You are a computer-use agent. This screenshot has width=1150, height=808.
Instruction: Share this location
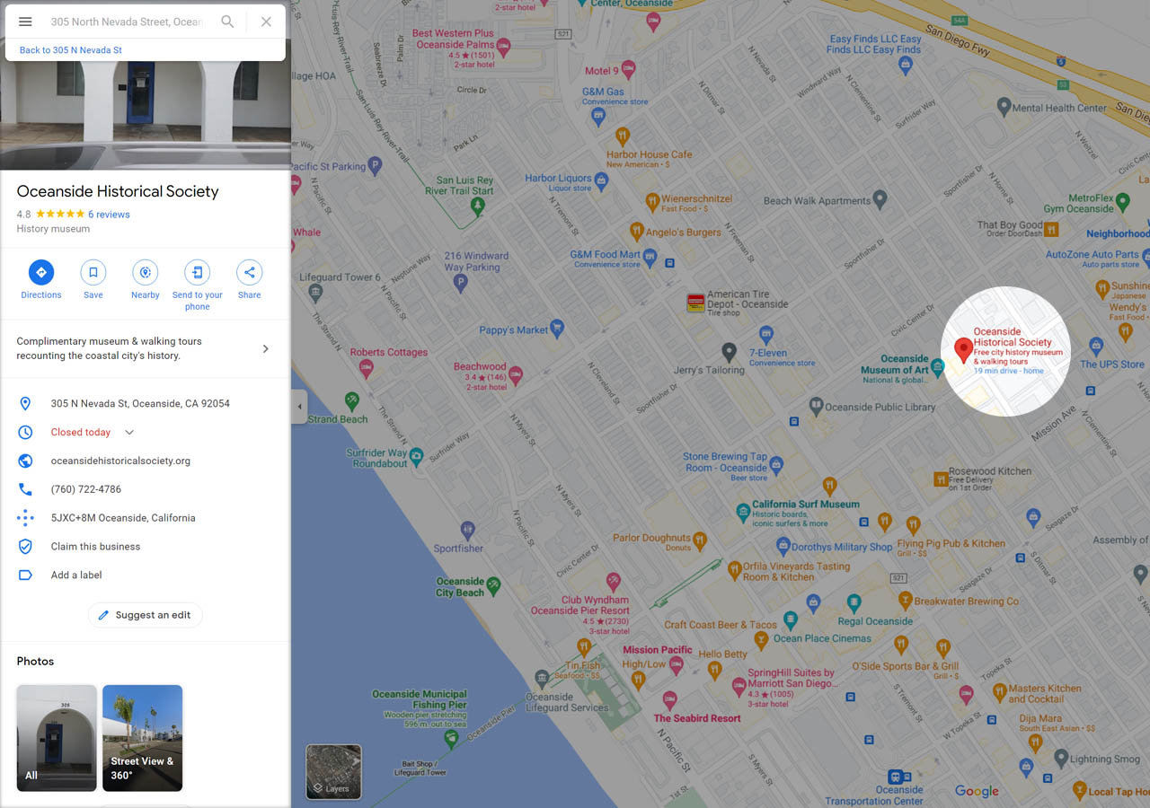point(250,280)
